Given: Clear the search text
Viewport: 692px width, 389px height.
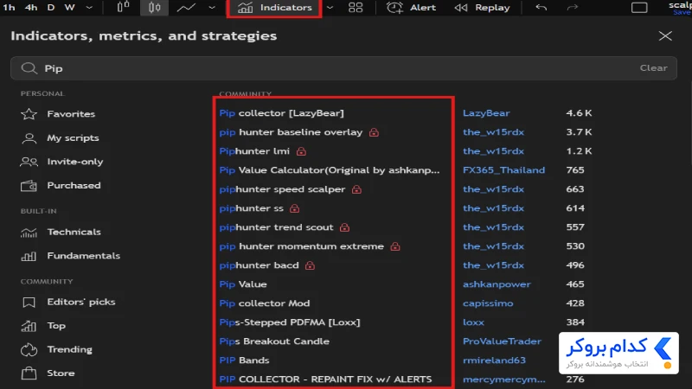Looking at the screenshot, I should [653, 68].
